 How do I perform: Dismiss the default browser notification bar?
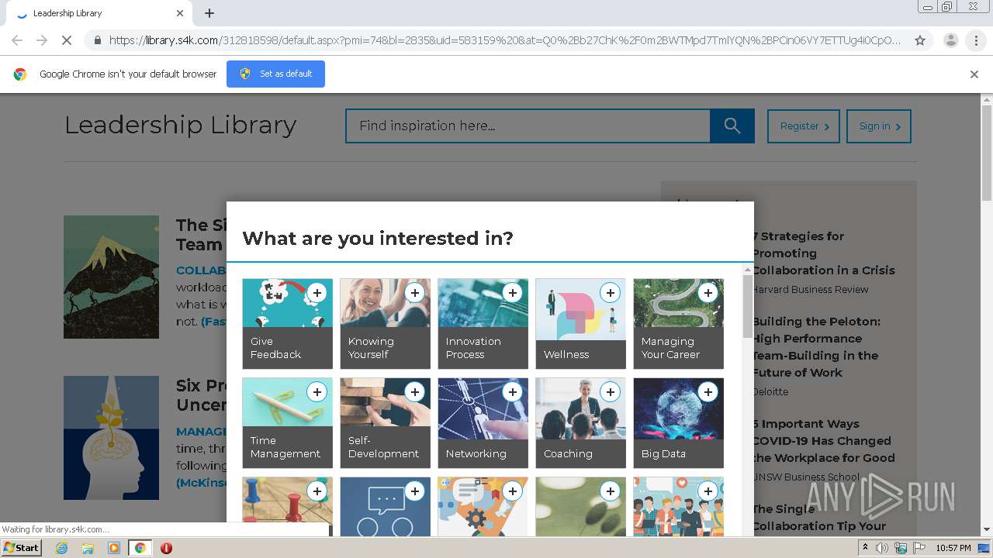click(974, 74)
